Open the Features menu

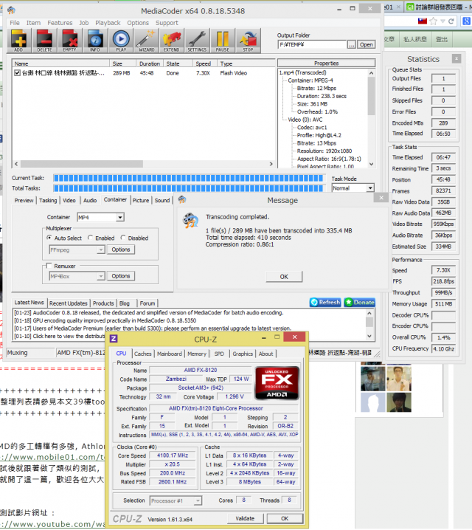[60, 23]
